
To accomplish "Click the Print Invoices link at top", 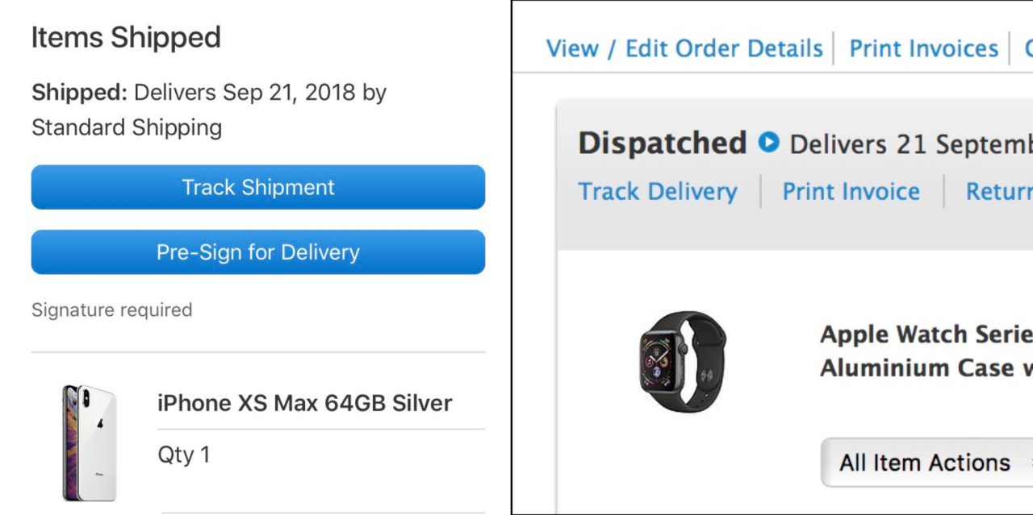I will tap(923, 48).
